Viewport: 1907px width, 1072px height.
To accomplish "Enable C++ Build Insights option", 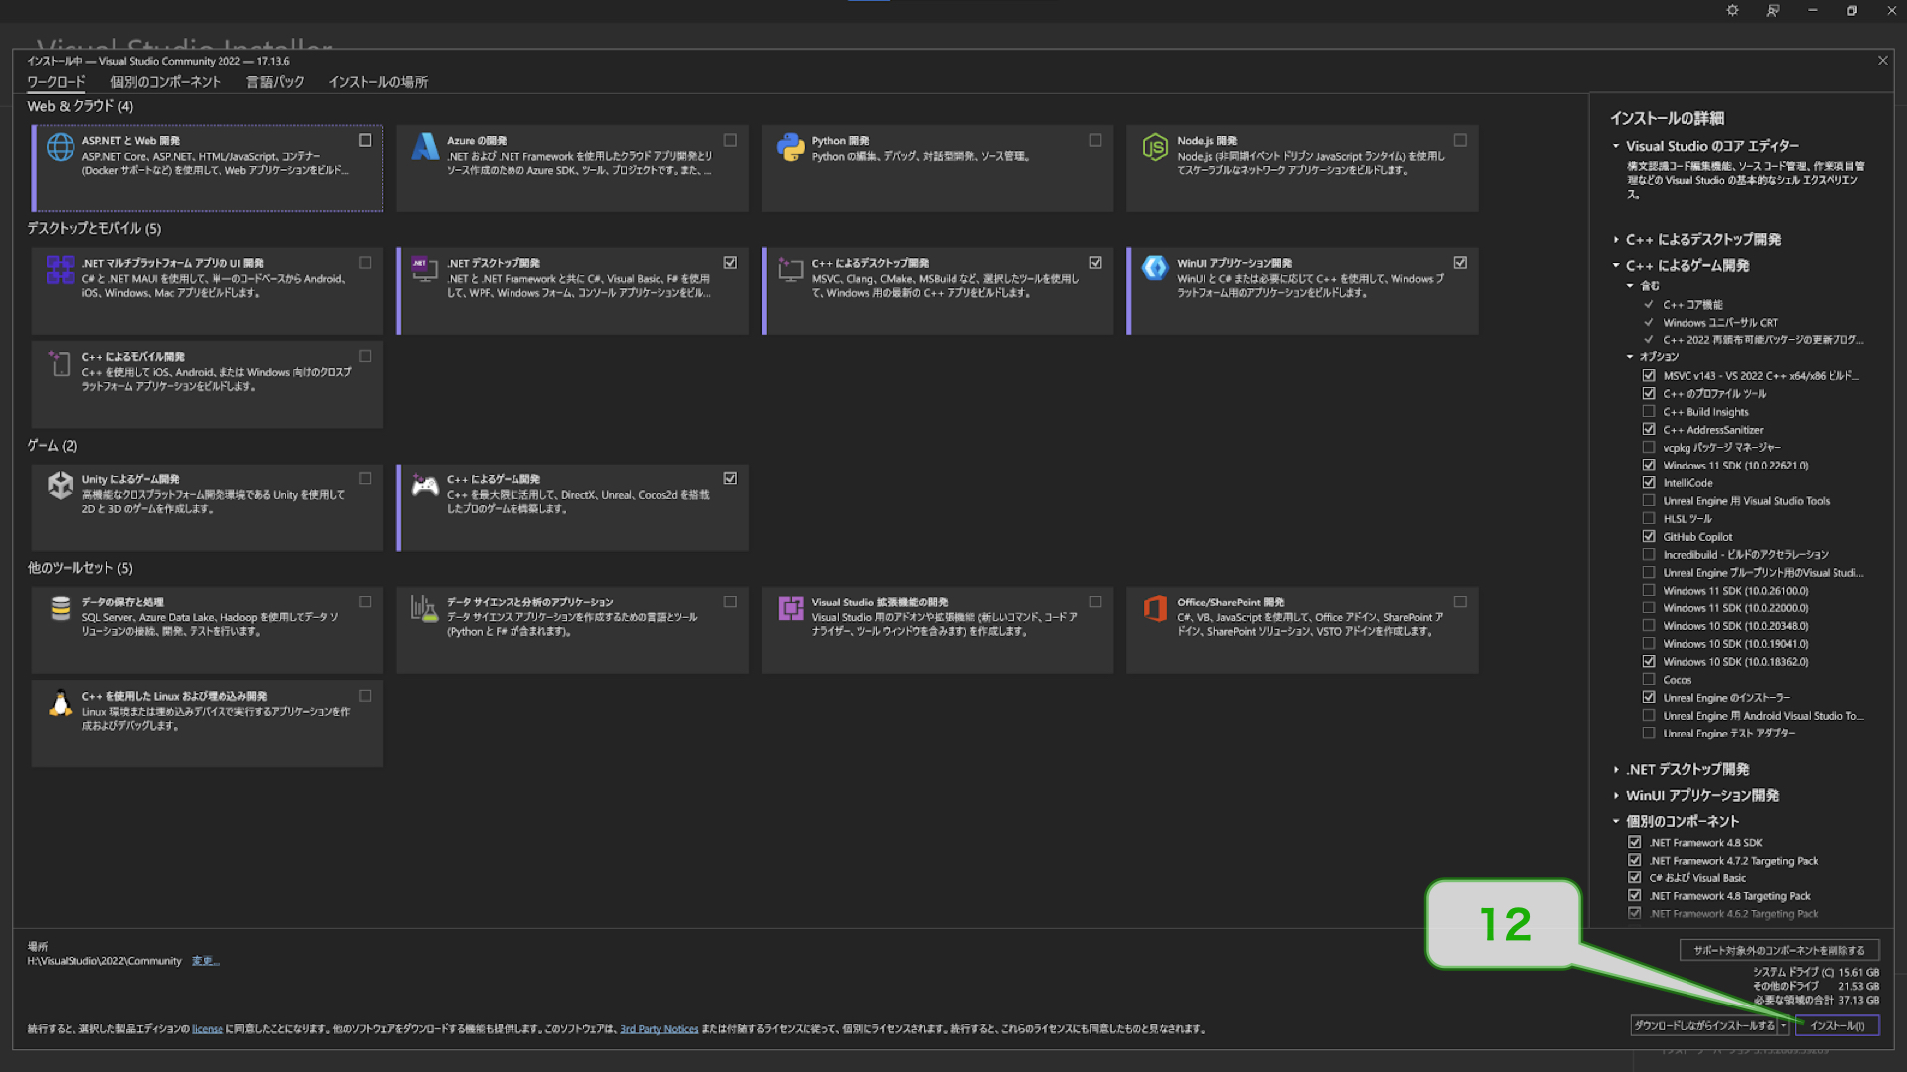I will click(1649, 411).
